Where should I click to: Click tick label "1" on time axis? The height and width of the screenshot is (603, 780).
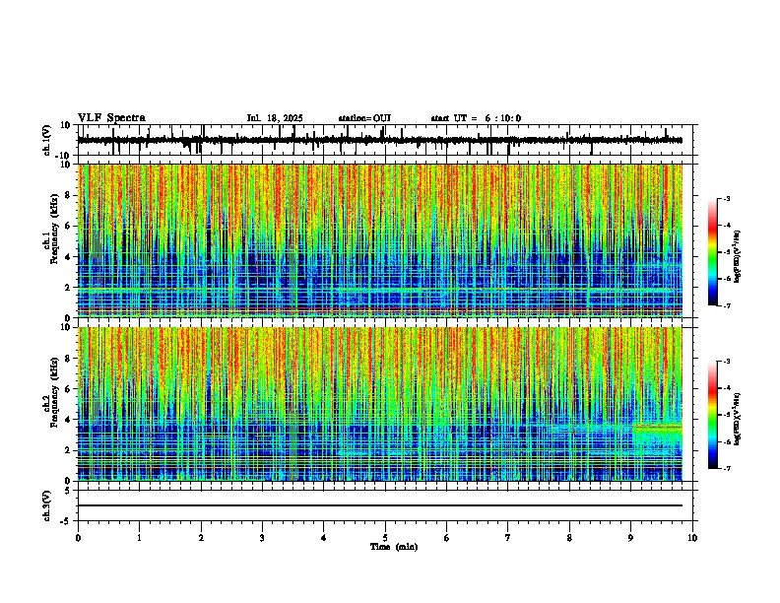pyautogui.click(x=139, y=538)
